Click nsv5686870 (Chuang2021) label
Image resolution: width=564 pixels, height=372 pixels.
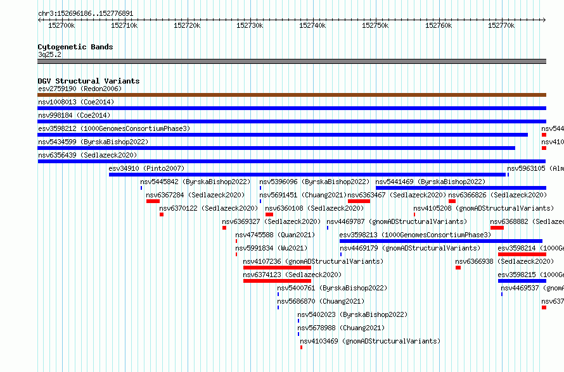tap(321, 301)
